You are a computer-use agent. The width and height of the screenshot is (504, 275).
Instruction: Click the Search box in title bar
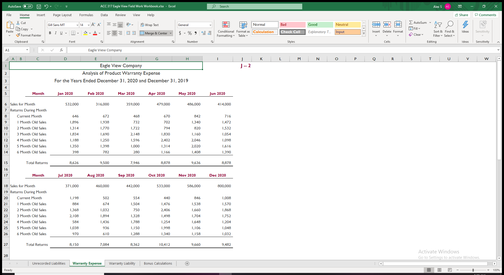point(255,7)
